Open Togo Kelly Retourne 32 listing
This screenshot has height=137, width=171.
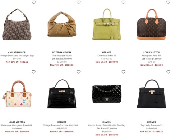(x=151, y=125)
